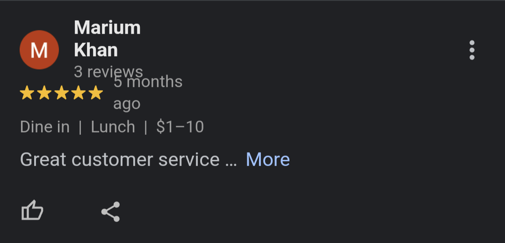View the reviewer's 3 reviews
The image size is (505, 243).
pos(108,72)
